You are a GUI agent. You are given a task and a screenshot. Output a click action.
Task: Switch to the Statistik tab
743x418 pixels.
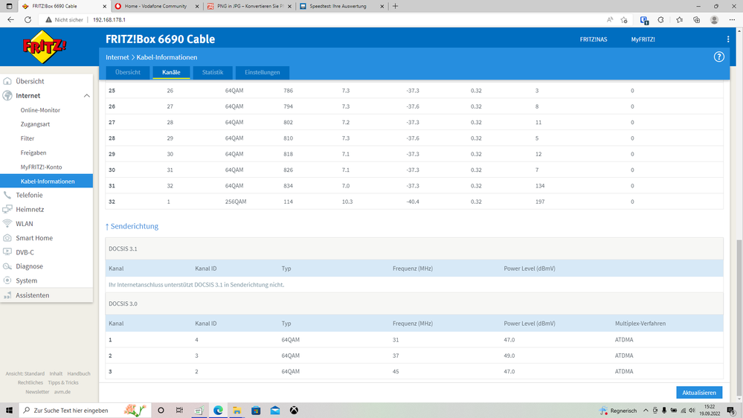point(212,72)
